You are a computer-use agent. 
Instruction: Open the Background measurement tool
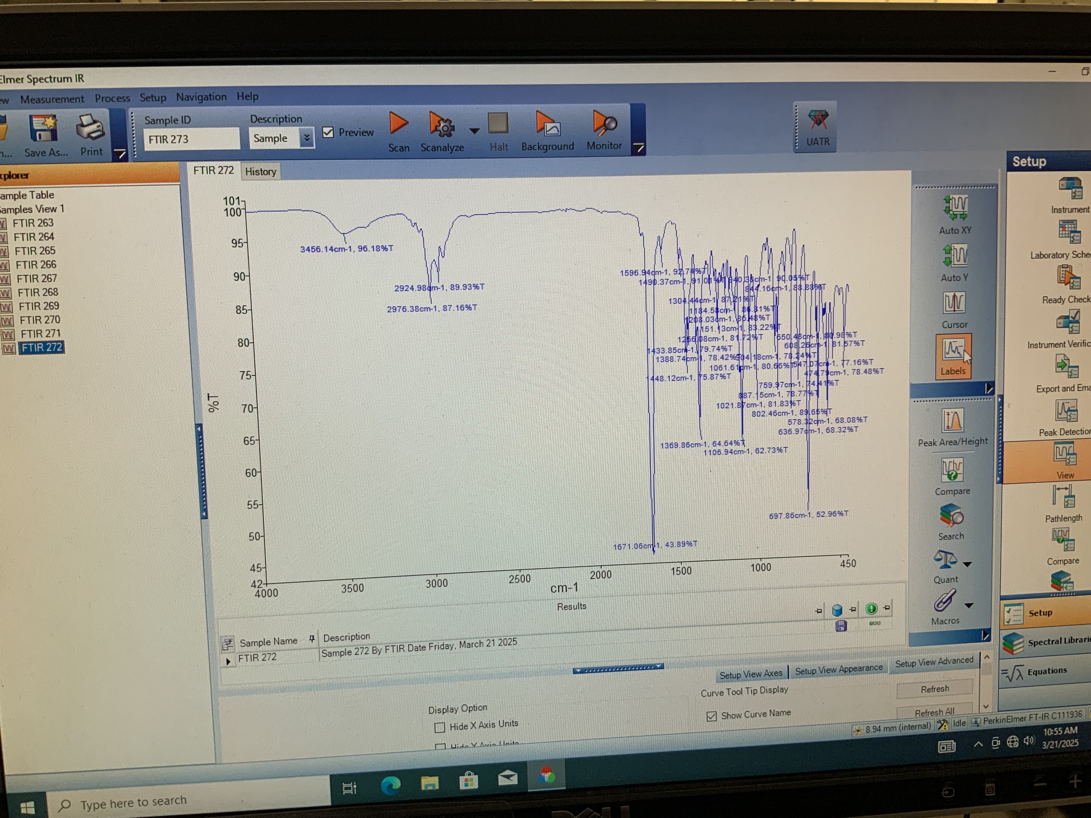[x=547, y=124]
